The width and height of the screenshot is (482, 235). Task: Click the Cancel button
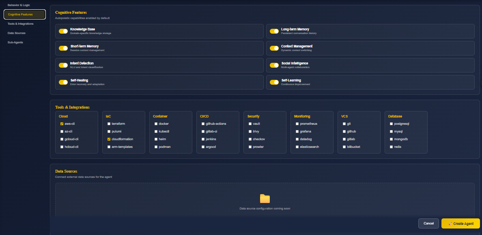428,223
